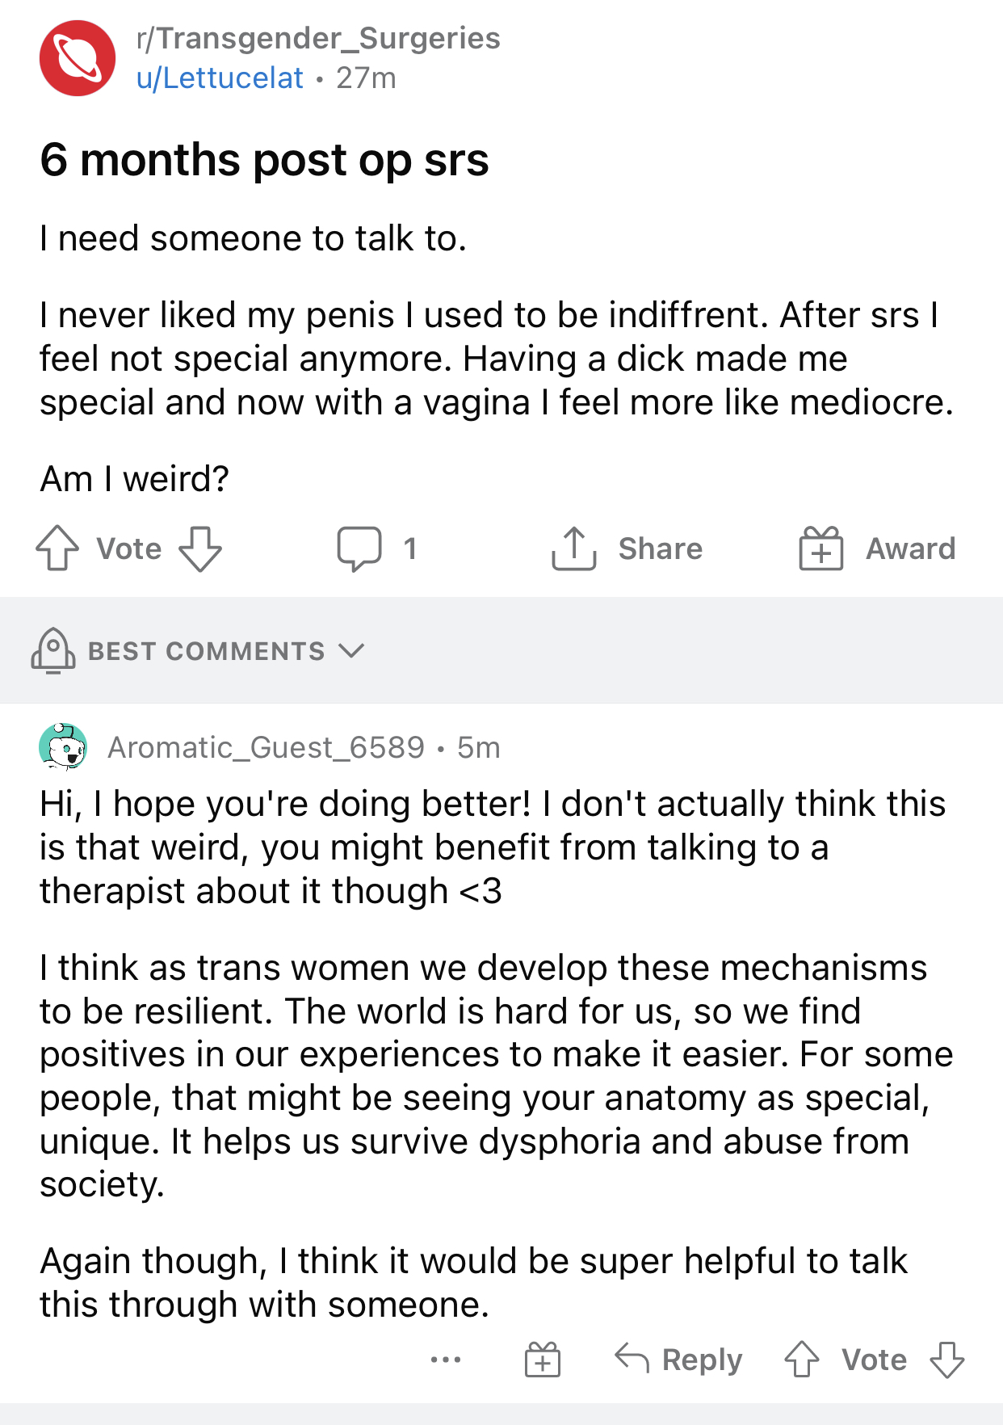
Task: Downvote the post with the down arrow
Action: tap(200, 549)
